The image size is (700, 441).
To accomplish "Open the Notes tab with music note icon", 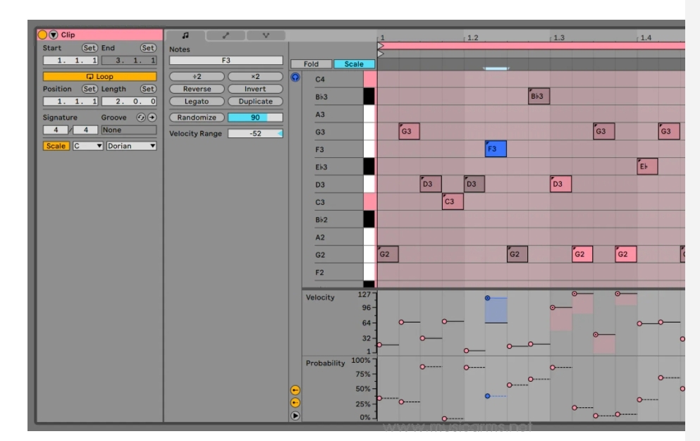I will coord(185,35).
